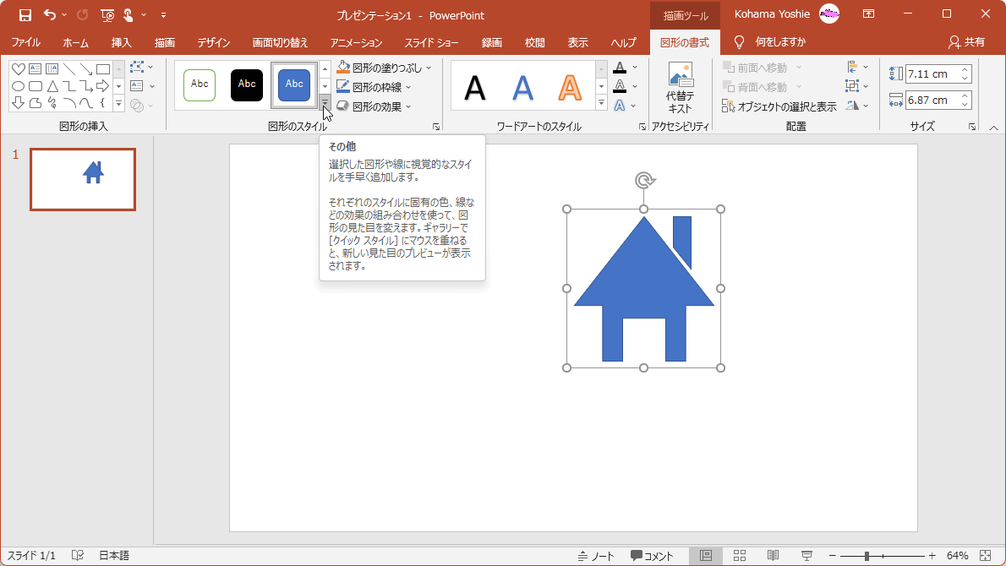Apply the black fill Abc shape style

247,85
